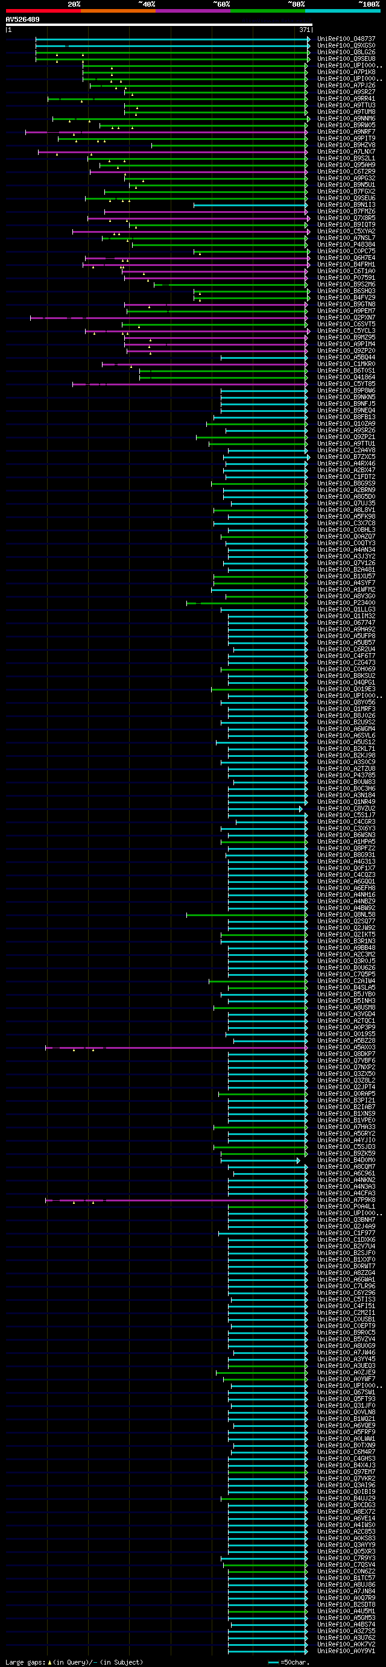Screen dimensions: 386x1667
Task: Pick hit label UniRef100_Q9ZP21
Action: pos(346,437)
